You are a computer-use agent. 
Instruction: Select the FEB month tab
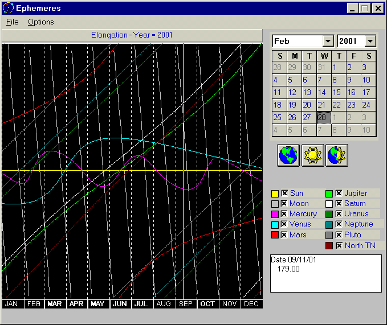point(34,304)
